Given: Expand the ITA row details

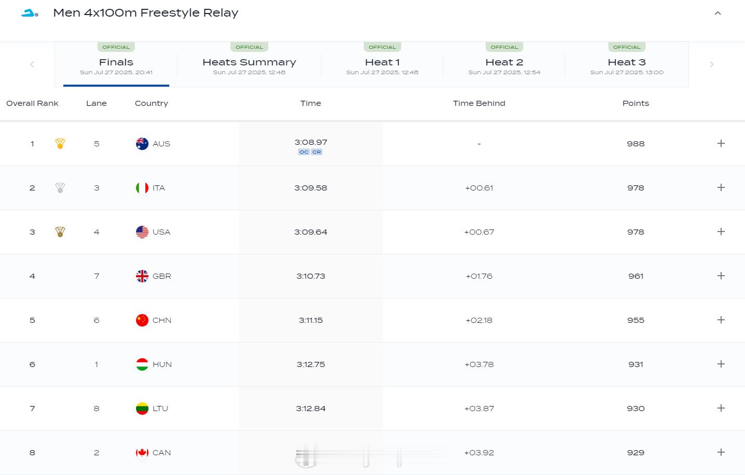Looking at the screenshot, I should click(721, 187).
